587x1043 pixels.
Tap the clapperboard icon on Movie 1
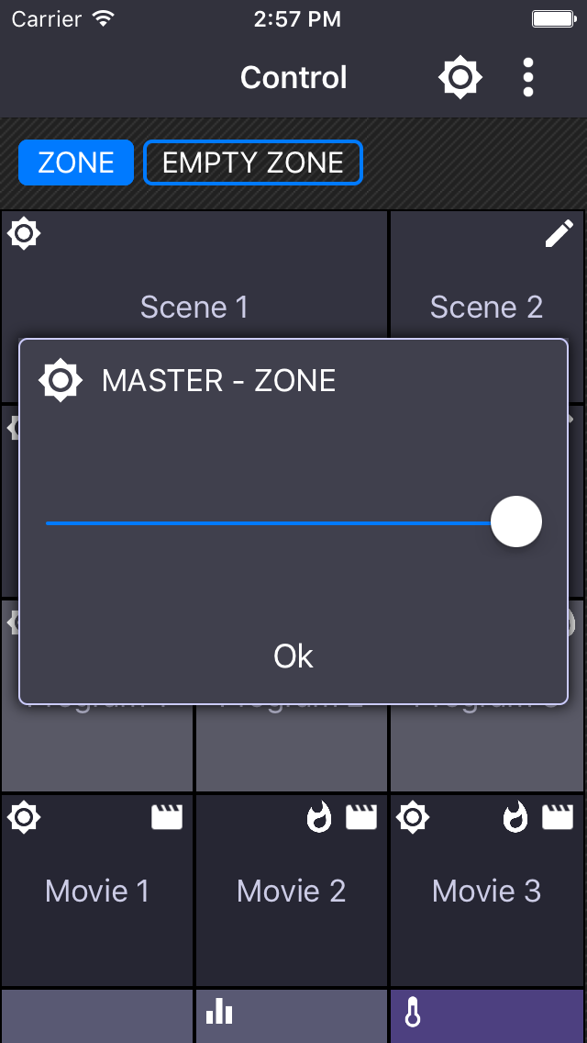166,817
